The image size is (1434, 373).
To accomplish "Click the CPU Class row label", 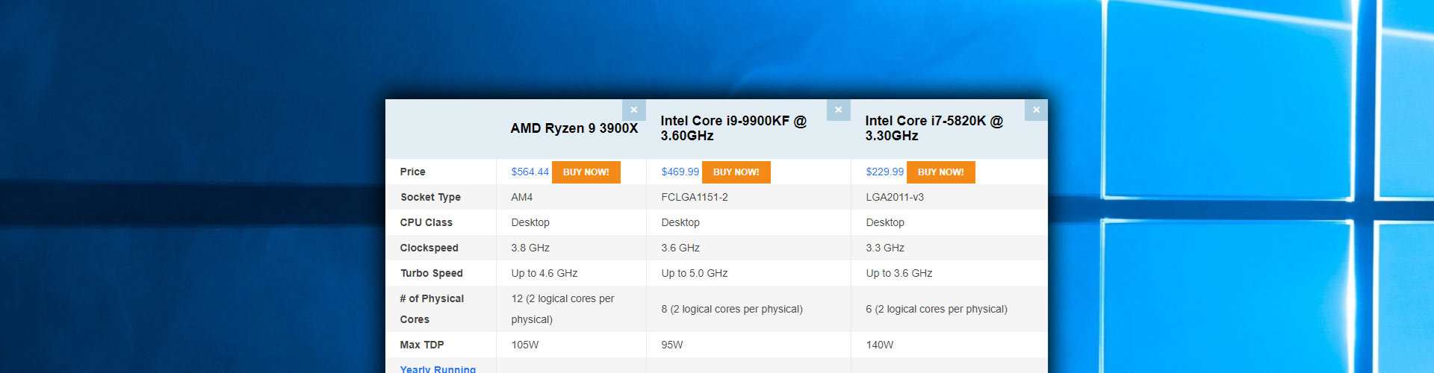I will pos(426,222).
